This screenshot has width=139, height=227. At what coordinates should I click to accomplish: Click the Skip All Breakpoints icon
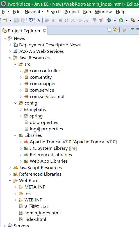[38, 20]
